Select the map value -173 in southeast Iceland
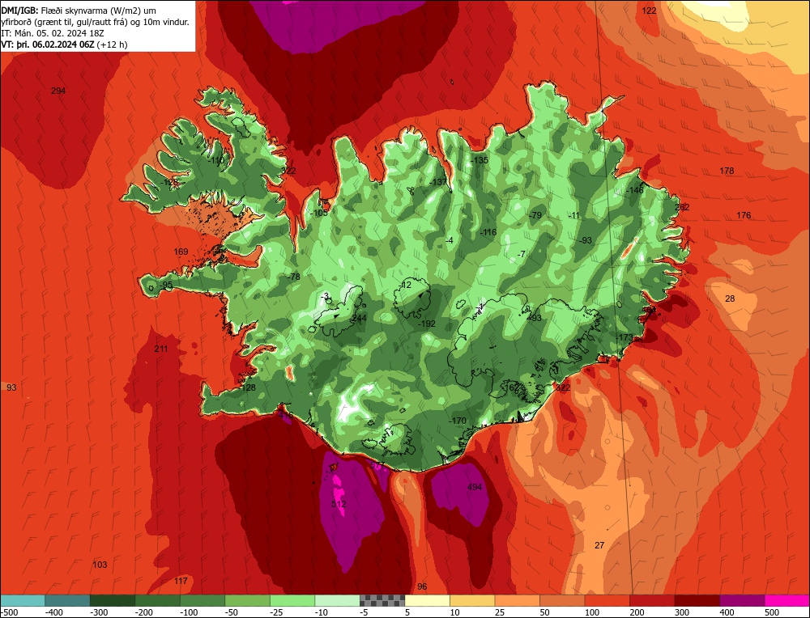 tap(624, 337)
